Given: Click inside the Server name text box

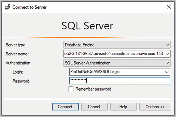Looking at the screenshot, I should tap(114, 54).
